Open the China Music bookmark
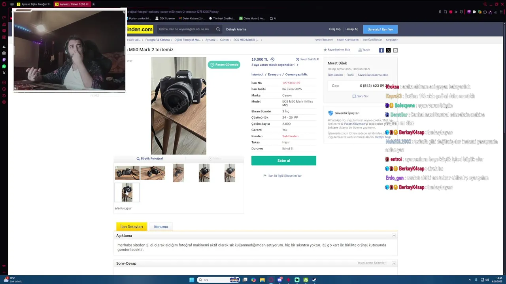 click(252, 18)
